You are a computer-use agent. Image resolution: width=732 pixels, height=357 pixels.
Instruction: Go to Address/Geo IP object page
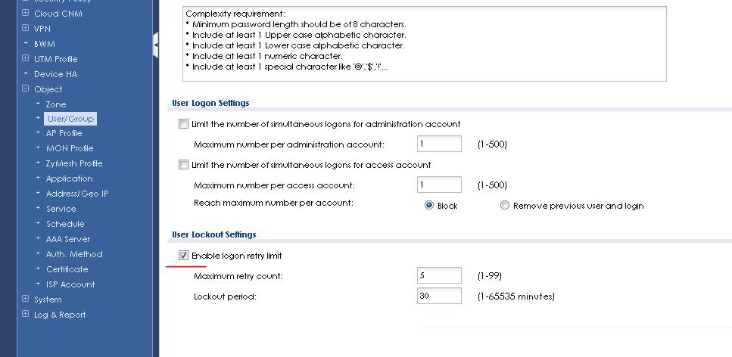click(x=76, y=194)
